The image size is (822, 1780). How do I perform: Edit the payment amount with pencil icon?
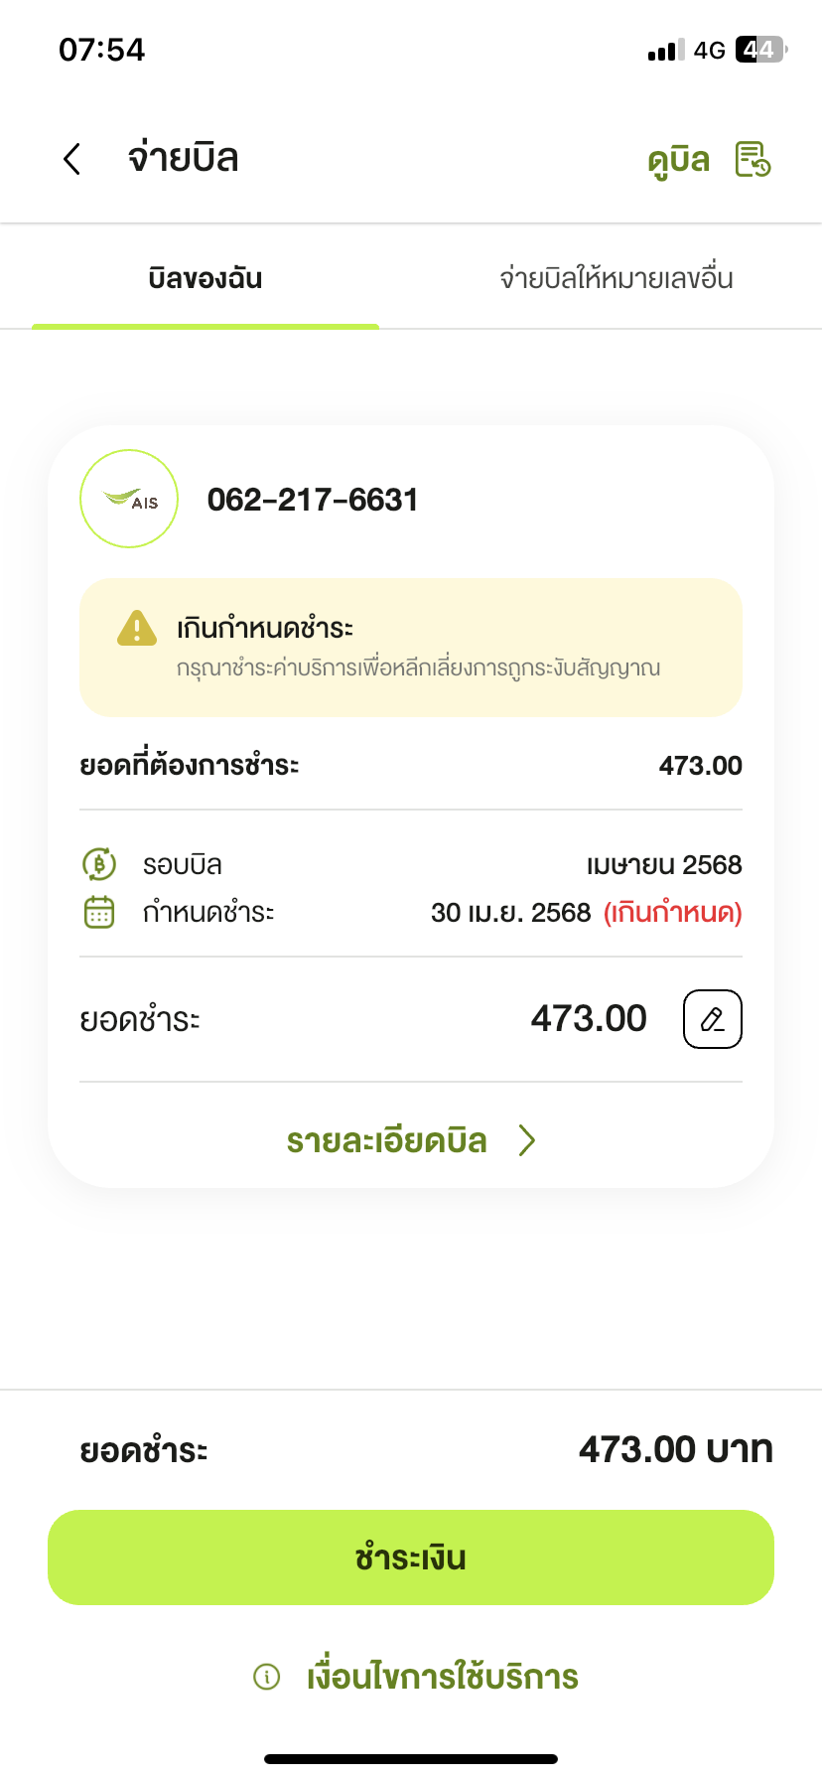coord(712,1019)
